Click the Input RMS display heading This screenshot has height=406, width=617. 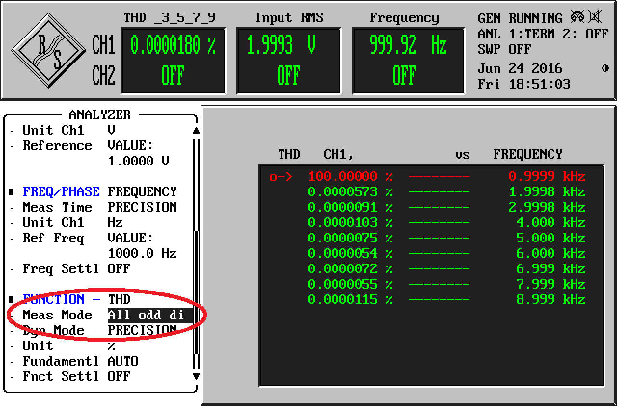(x=289, y=18)
